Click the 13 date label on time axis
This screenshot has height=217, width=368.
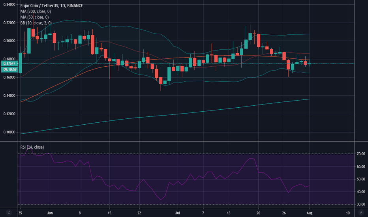(229, 213)
